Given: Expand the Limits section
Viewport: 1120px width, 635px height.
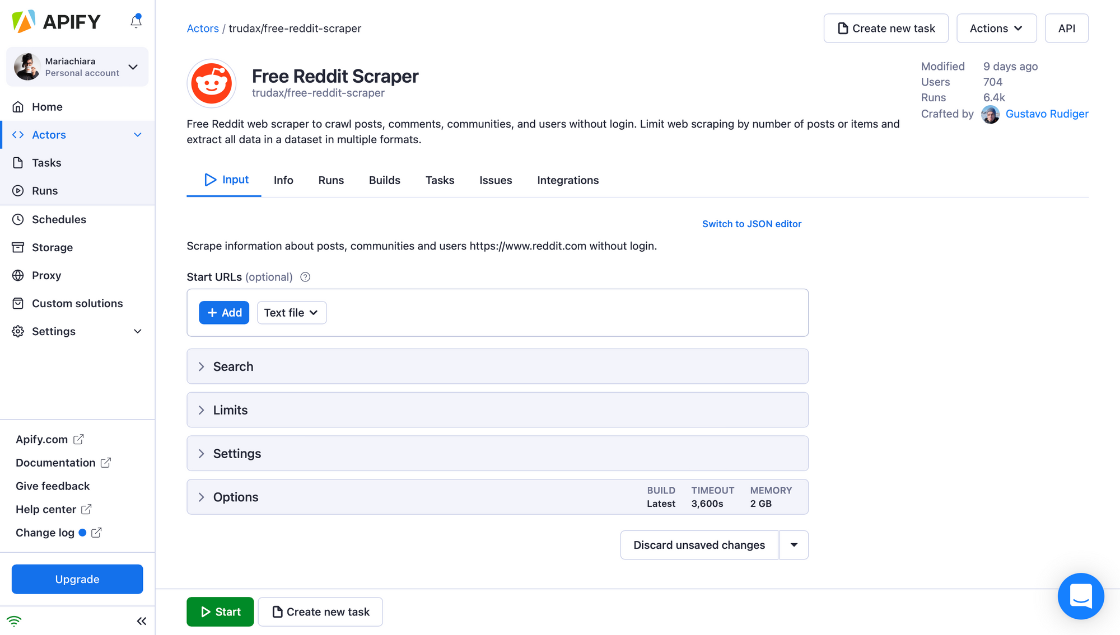Looking at the screenshot, I should [497, 410].
